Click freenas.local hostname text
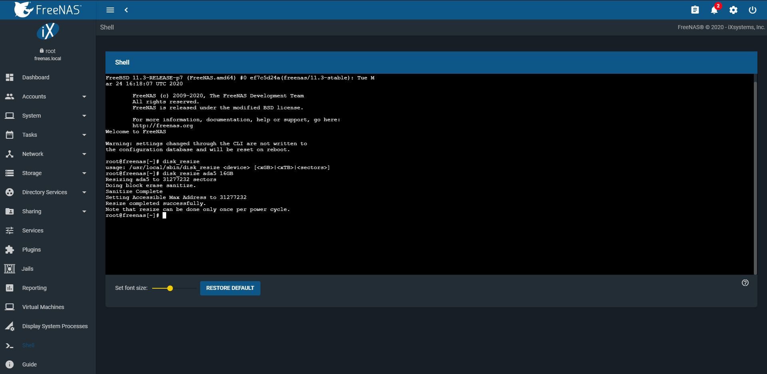The image size is (767, 374). (x=48, y=59)
